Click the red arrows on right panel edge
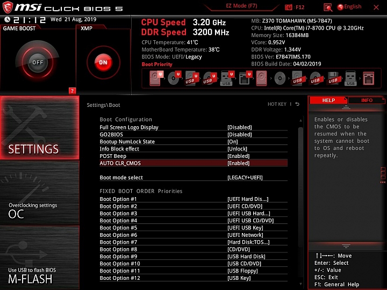387x290 pixels. tap(383, 183)
